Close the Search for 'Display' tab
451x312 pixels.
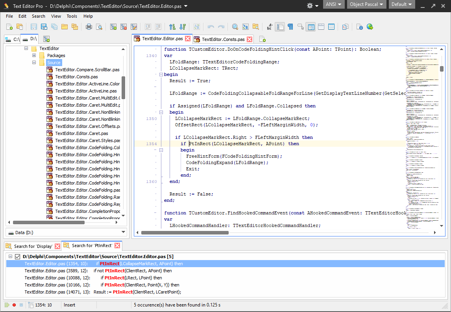57,246
